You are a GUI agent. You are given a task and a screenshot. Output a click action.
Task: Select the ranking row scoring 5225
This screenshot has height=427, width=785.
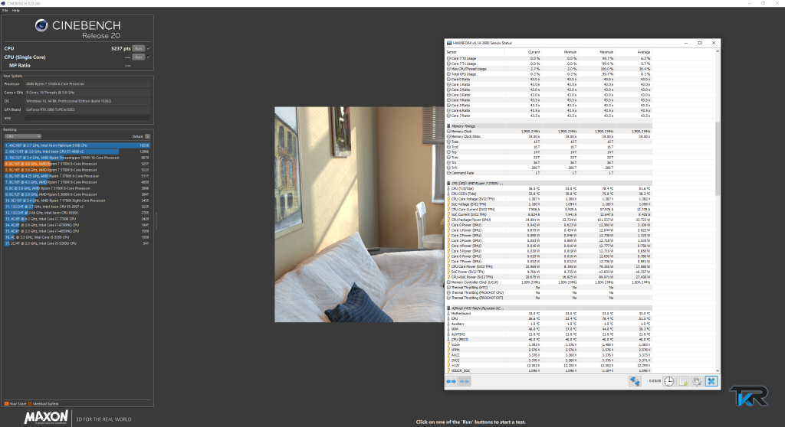click(77, 170)
